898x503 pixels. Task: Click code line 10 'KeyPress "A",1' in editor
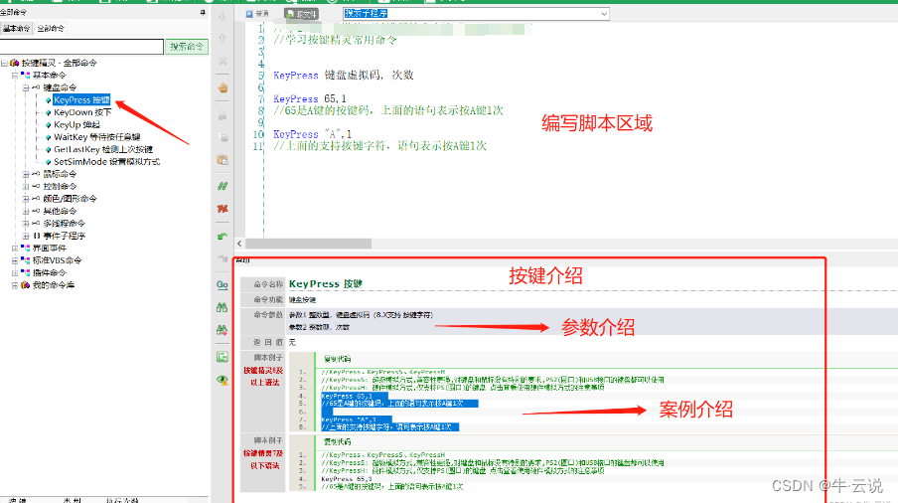[x=312, y=134]
